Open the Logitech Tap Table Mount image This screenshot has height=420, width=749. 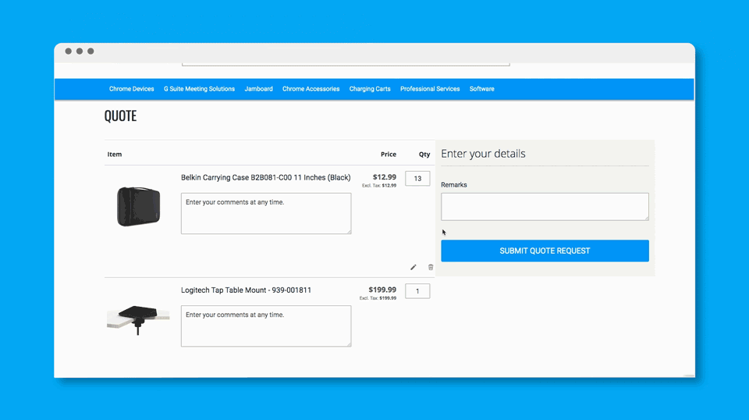138,319
